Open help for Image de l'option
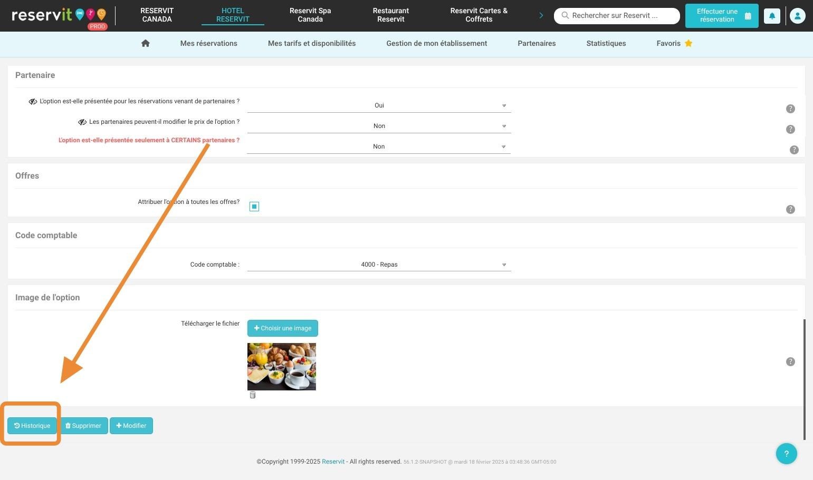This screenshot has width=813, height=480. pos(790,361)
